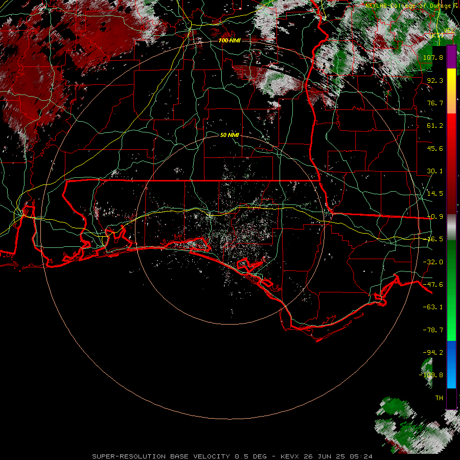Viewport: 460px width, 460px height.
Task: Click the "-47.6" legend value
Action: pyautogui.click(x=433, y=285)
